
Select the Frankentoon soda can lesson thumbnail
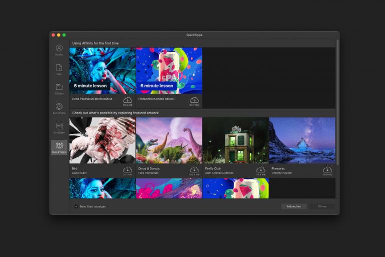coord(169,71)
